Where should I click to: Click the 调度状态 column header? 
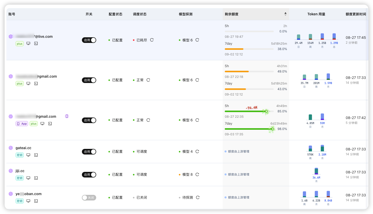click(x=140, y=14)
